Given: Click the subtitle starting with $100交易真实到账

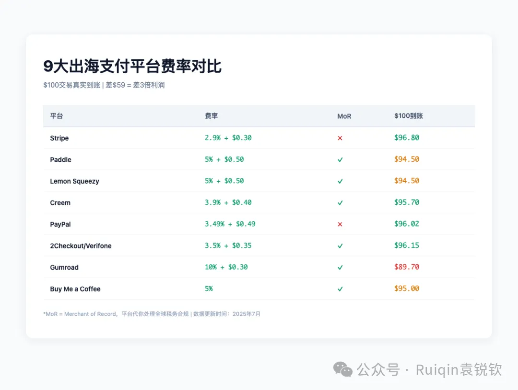Looking at the screenshot, I should point(104,85).
